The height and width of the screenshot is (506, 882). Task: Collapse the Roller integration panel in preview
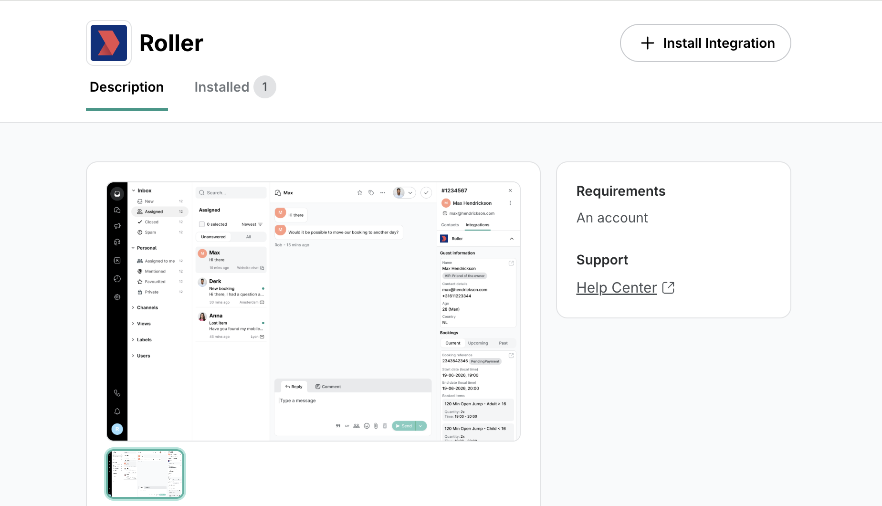coord(512,239)
